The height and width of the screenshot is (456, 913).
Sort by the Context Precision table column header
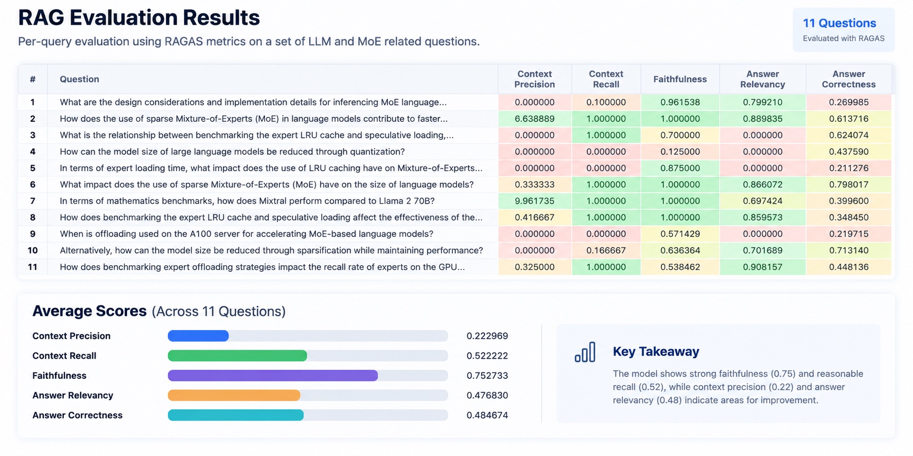click(x=535, y=79)
